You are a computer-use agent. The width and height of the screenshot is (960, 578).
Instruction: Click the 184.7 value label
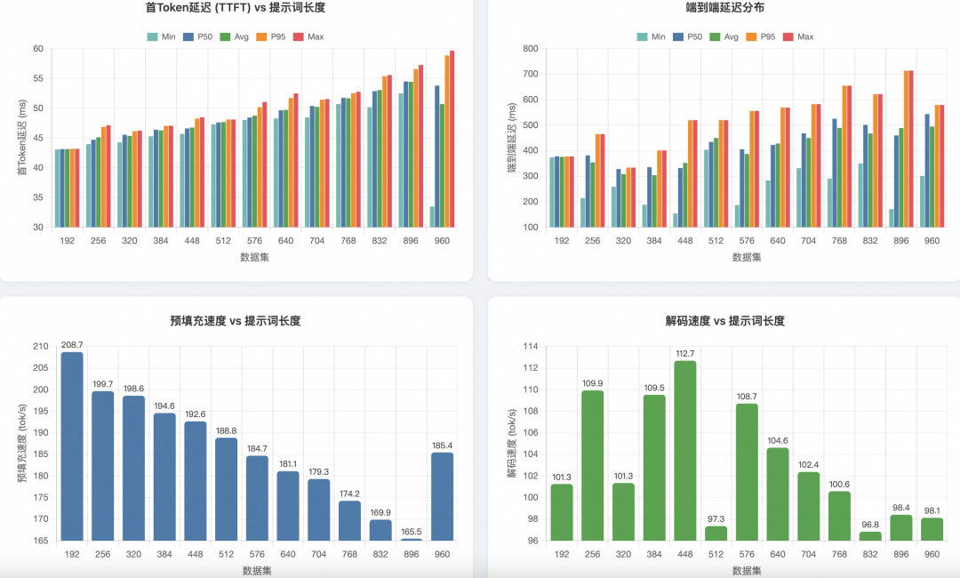click(x=257, y=449)
